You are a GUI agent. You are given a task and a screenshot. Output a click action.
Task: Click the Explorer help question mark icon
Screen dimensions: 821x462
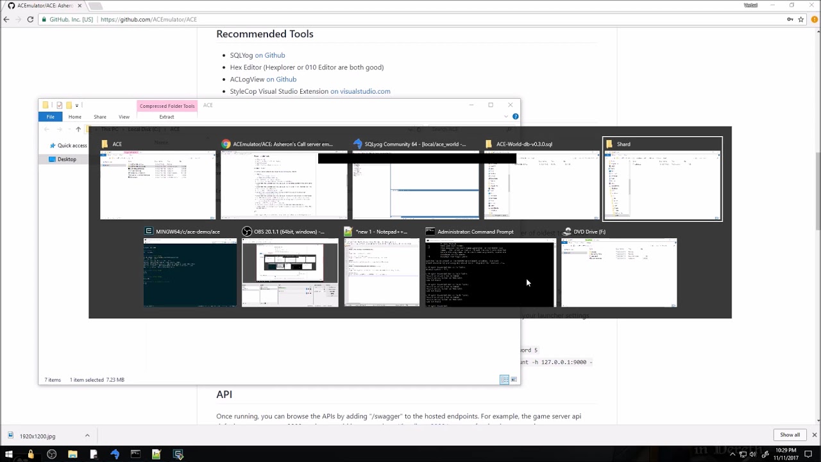[x=515, y=117]
